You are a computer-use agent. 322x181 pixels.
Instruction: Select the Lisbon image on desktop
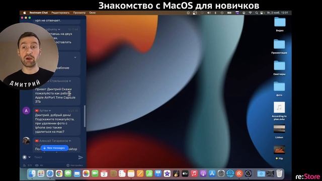click(279, 132)
